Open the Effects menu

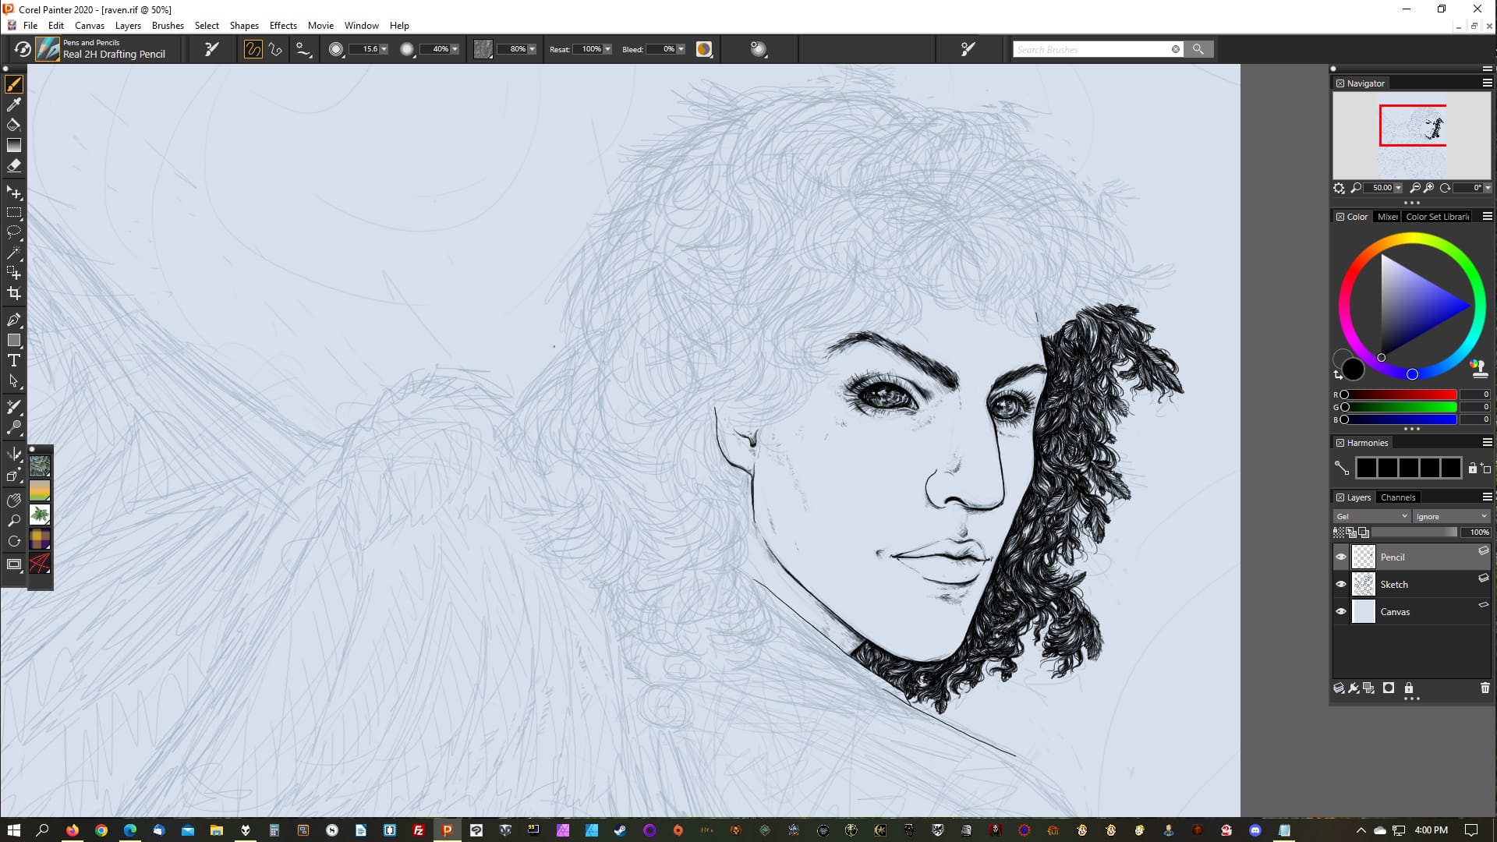[283, 25]
